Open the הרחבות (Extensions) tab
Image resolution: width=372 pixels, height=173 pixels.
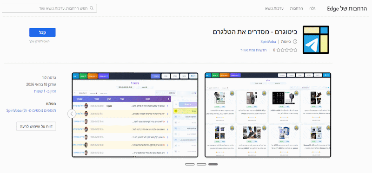click(296, 8)
